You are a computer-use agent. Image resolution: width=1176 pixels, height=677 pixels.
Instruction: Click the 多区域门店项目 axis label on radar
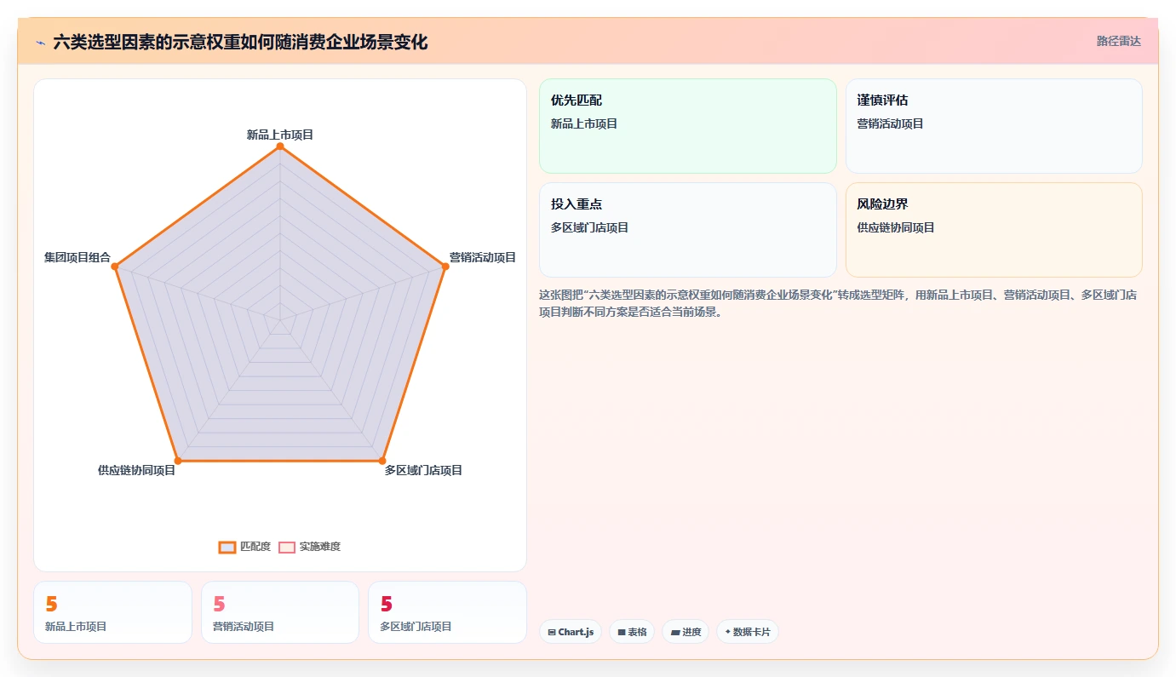coord(423,470)
